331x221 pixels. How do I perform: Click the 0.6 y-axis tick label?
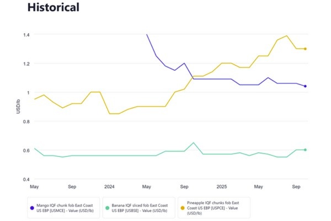point(25,150)
